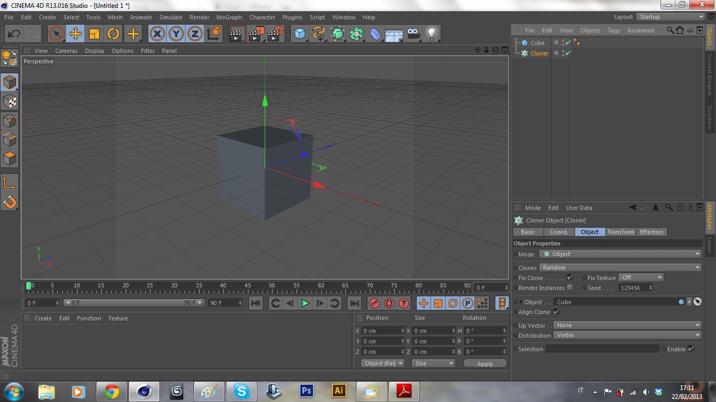Open the Clones dropdown showing Random
Screen dimensions: 716x402
click(x=621, y=267)
